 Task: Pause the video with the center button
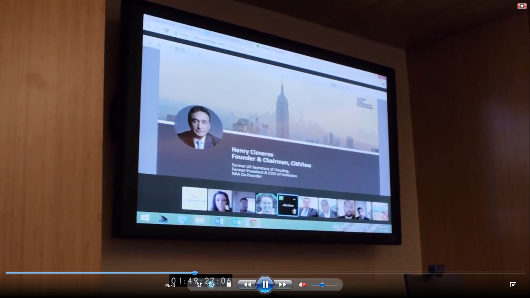[x=265, y=285]
